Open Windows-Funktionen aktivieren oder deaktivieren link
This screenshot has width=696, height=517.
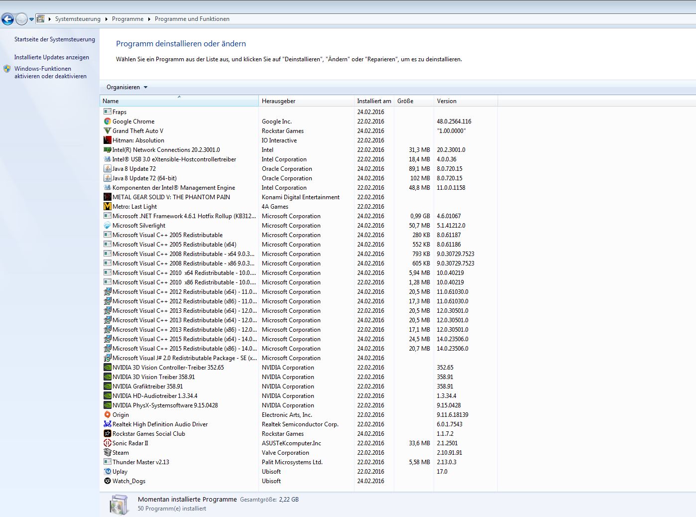click(x=50, y=72)
